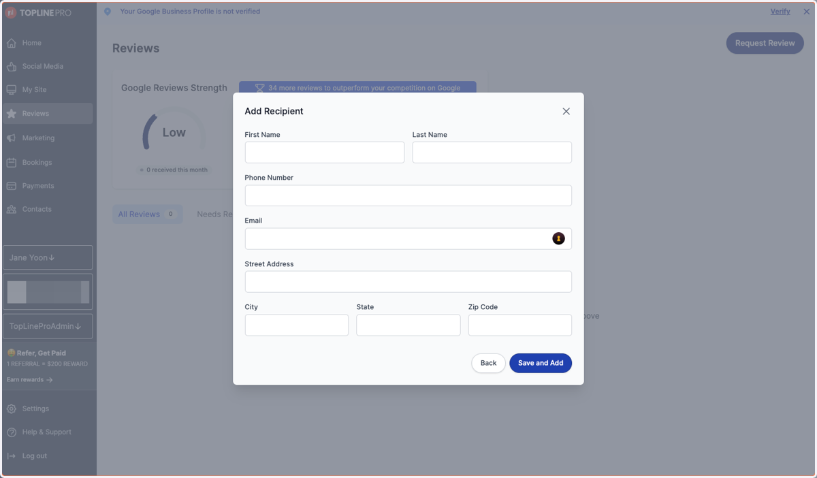Dismiss the Google Business Profile banner
The height and width of the screenshot is (478, 817).
pyautogui.click(x=807, y=12)
